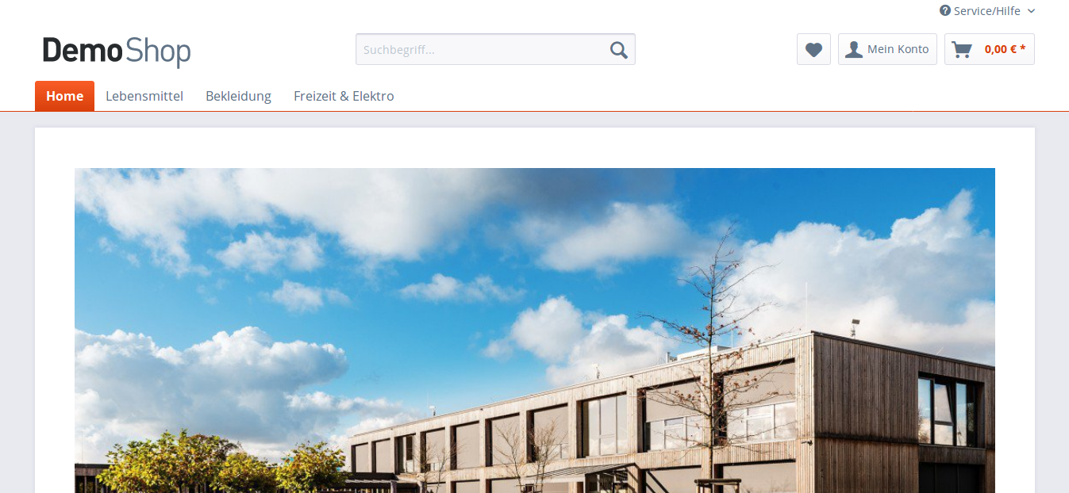
Task: Open the Bekleidung category
Action: tap(238, 96)
